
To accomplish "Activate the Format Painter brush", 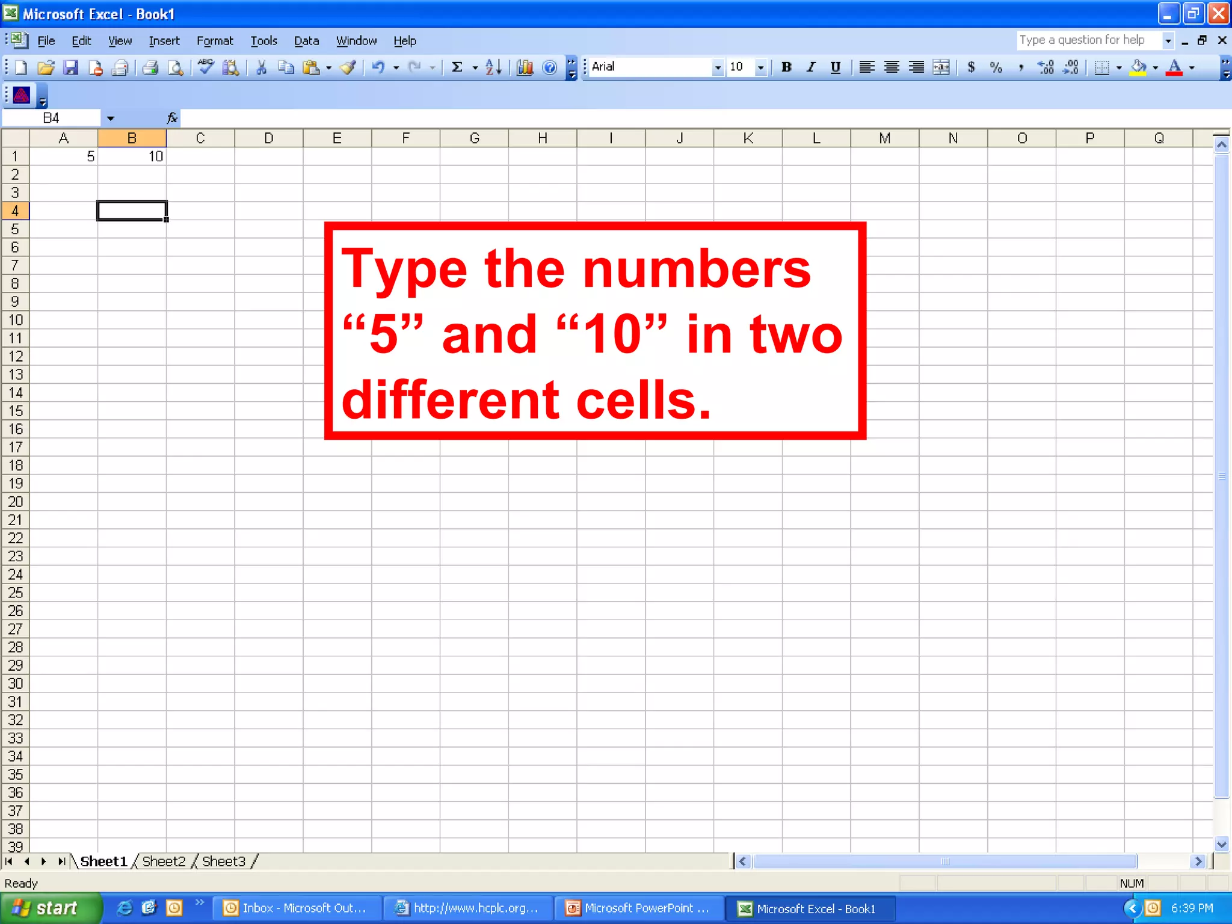I will tap(348, 67).
